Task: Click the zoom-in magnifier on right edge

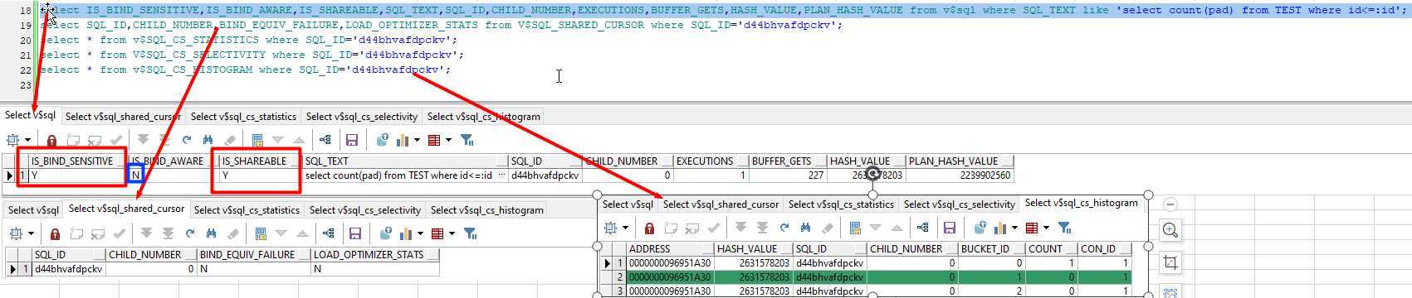Action: click(1170, 230)
